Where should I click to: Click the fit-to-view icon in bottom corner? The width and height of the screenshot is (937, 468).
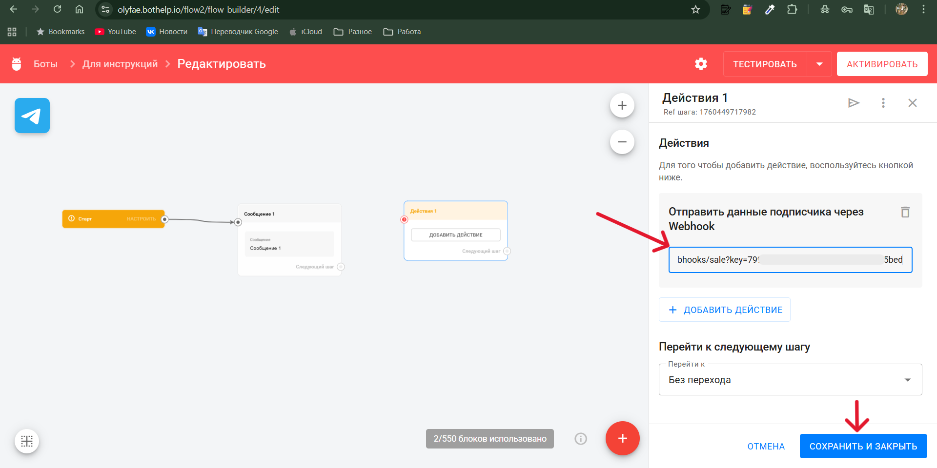27,441
